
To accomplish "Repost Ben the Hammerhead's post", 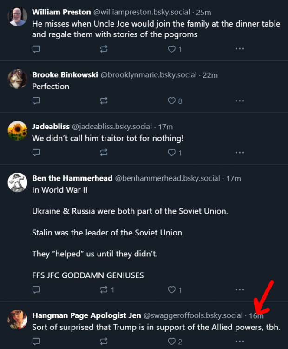I will pos(104,290).
